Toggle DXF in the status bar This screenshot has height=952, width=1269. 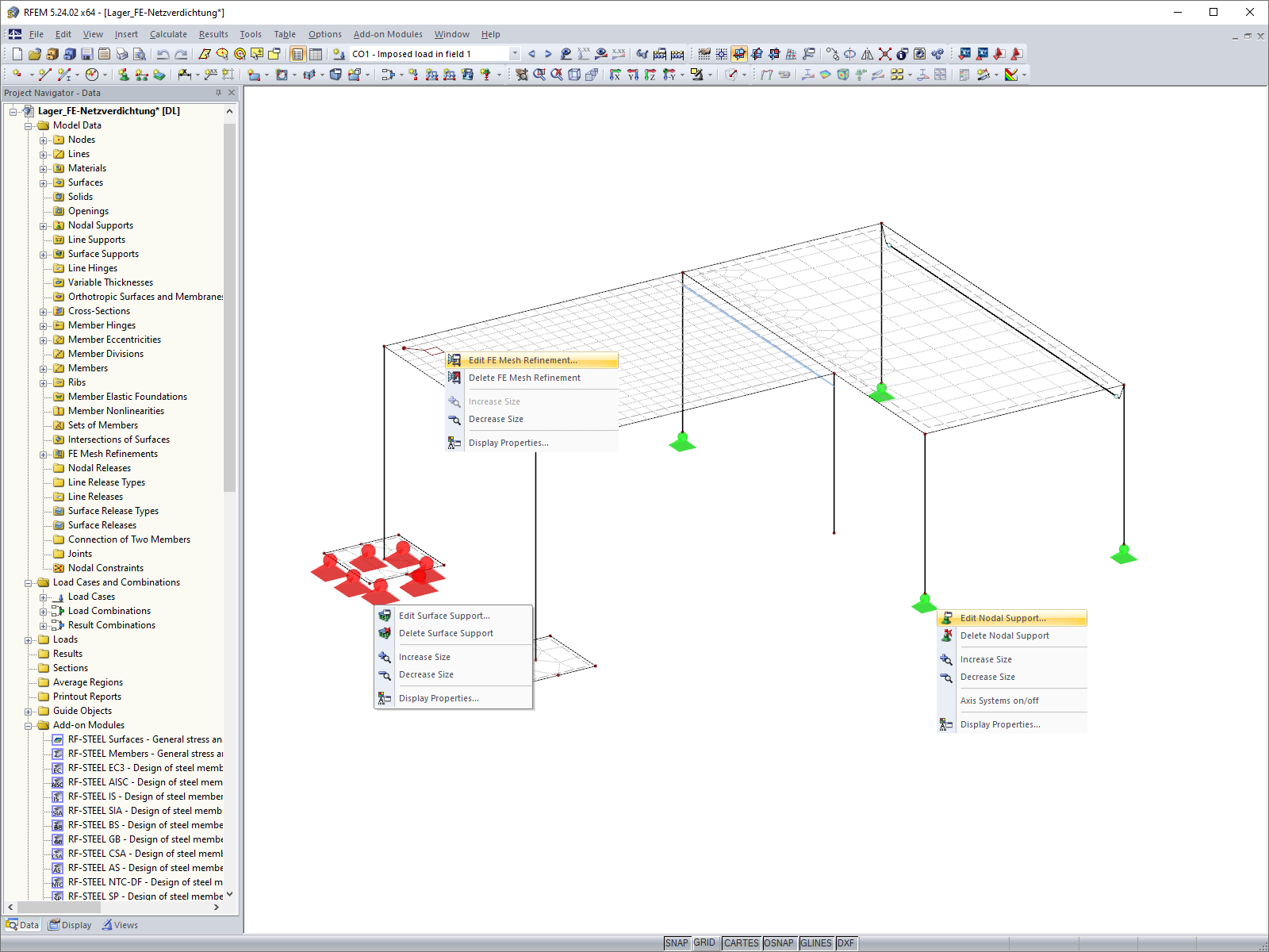[x=846, y=943]
